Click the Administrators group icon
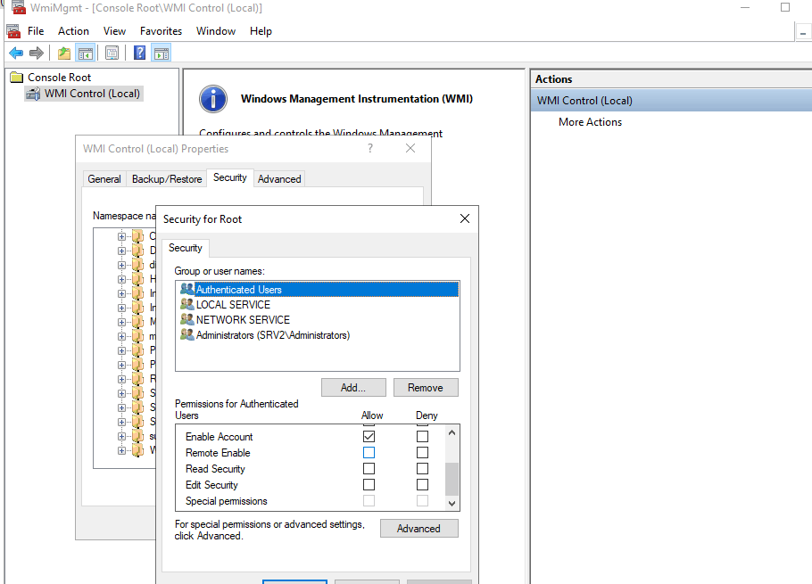The width and height of the screenshot is (812, 584). (x=187, y=334)
